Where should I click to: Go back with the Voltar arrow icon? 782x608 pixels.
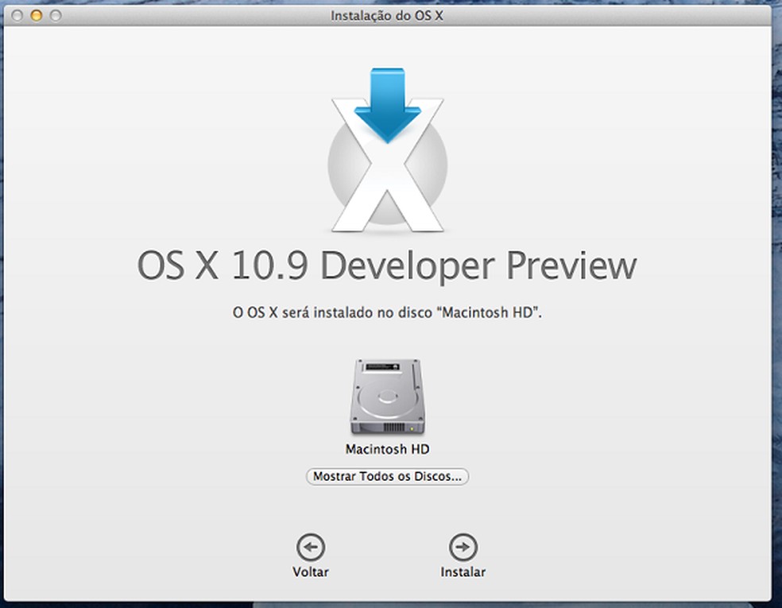pos(311,547)
